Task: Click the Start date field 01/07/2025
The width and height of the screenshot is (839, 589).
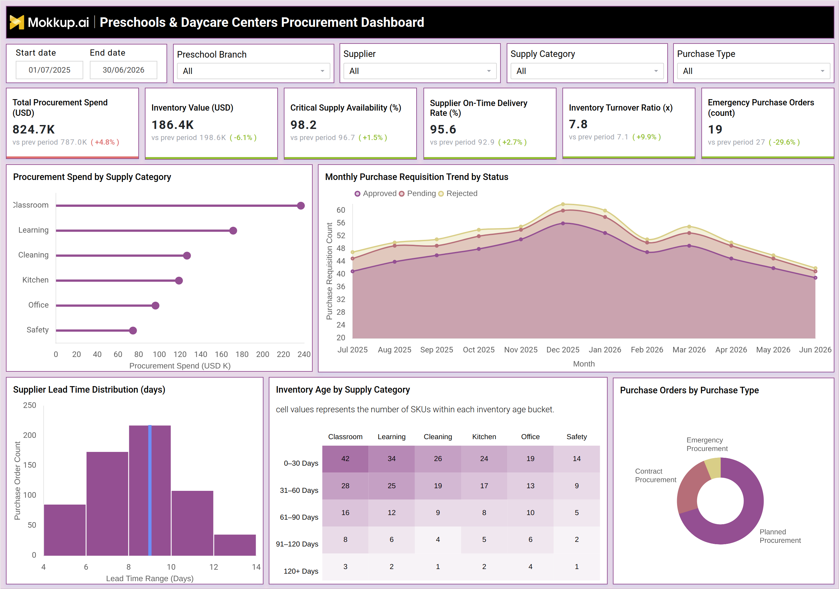Action: [49, 70]
